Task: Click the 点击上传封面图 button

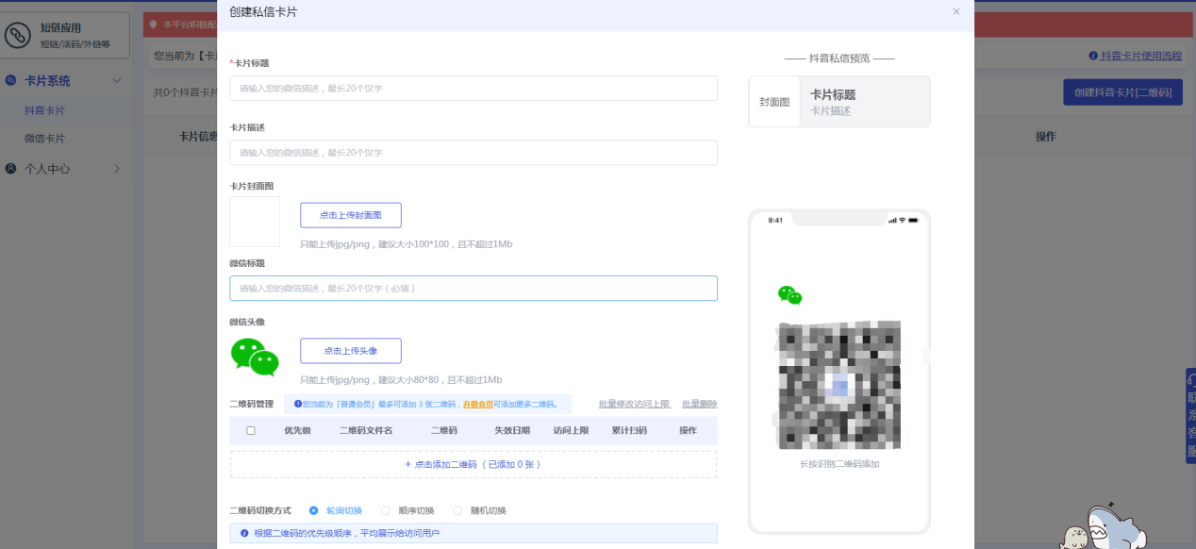Action: coord(350,215)
